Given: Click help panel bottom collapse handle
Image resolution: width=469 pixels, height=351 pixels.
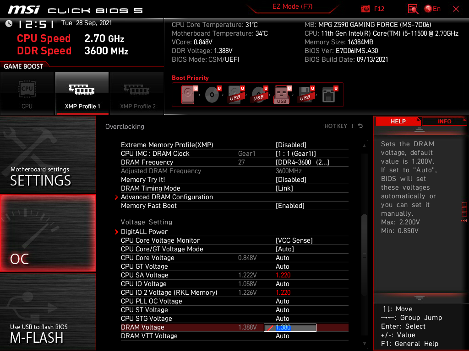Looking at the screenshot, I should (x=420, y=298).
